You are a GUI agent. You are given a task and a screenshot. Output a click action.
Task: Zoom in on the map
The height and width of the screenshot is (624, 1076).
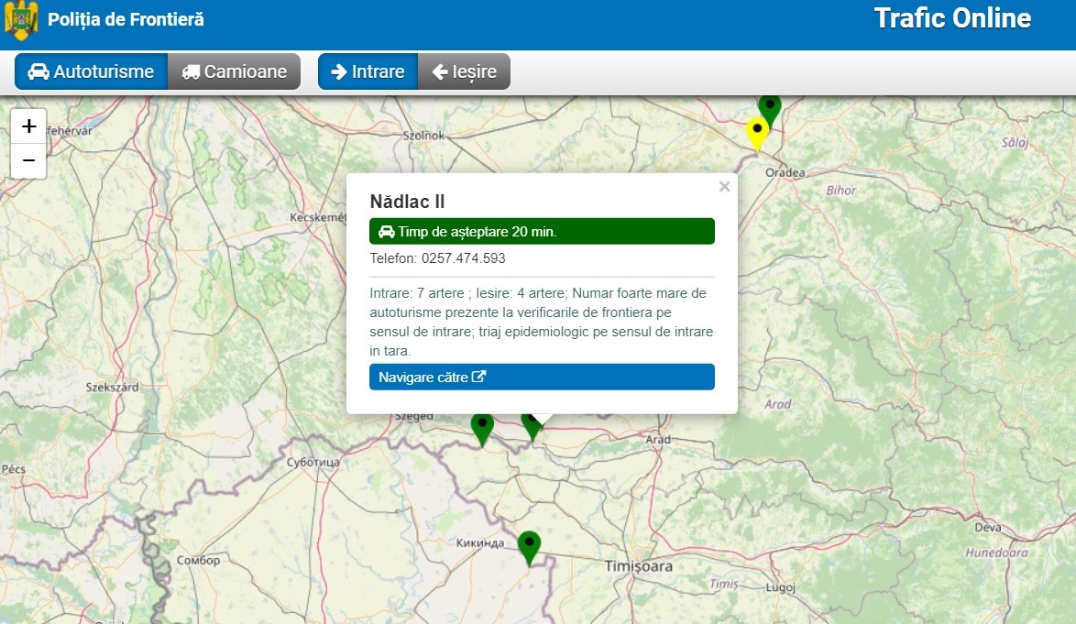click(28, 126)
